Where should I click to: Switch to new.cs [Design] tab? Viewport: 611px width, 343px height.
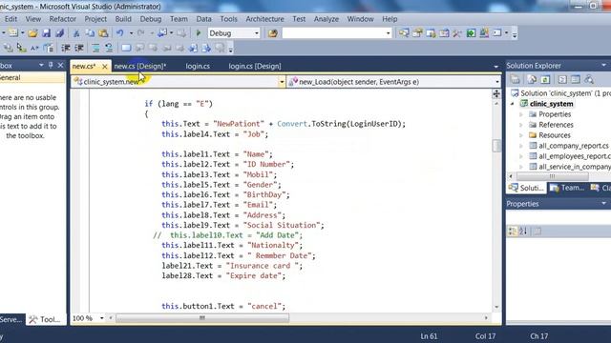[140, 66]
